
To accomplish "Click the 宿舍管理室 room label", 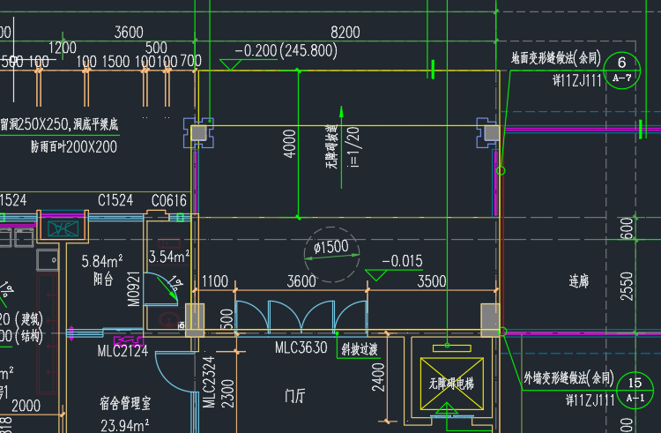I will (x=125, y=404).
